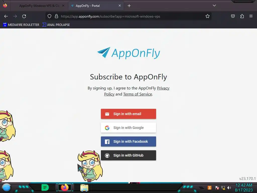Click the Facebook f logo icon

tap(107, 142)
